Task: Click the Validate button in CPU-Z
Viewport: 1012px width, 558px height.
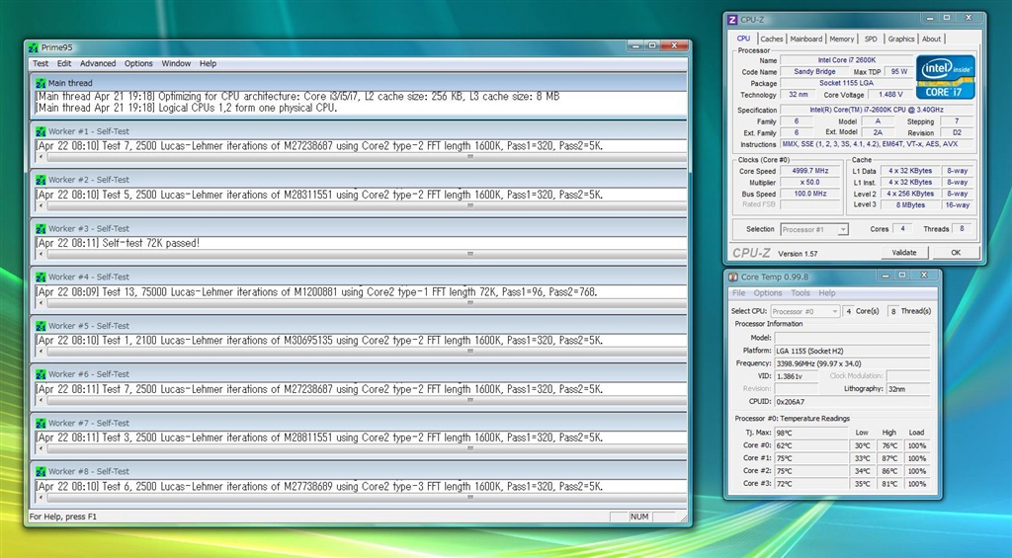Action: coord(903,253)
